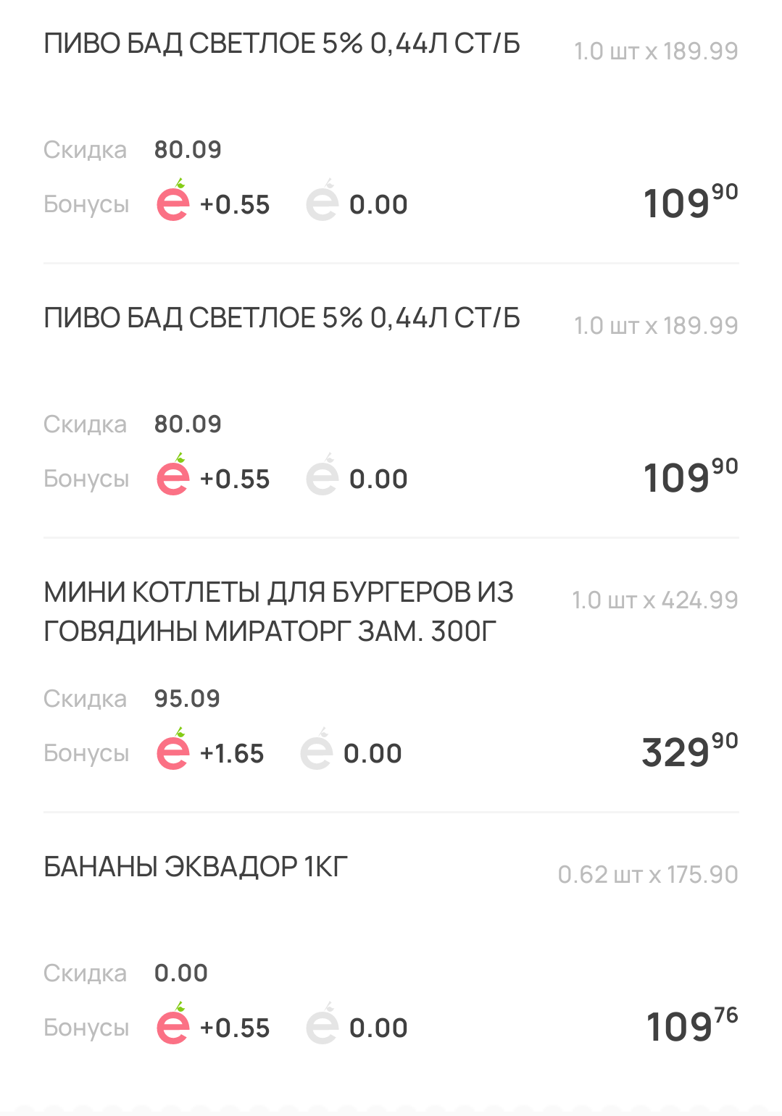The width and height of the screenshot is (782, 1116).
Task: Tap the +0.55 bonus amount for bananas
Action: pyautogui.click(x=235, y=1028)
